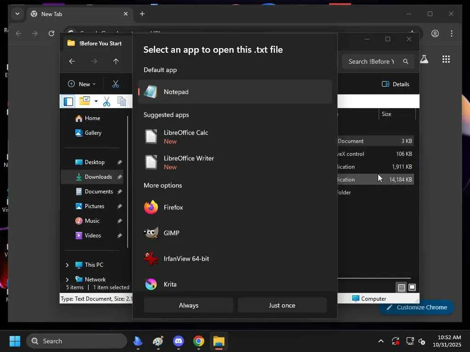The height and width of the screenshot is (352, 470).
Task: Click the Always button
Action: [x=189, y=305]
